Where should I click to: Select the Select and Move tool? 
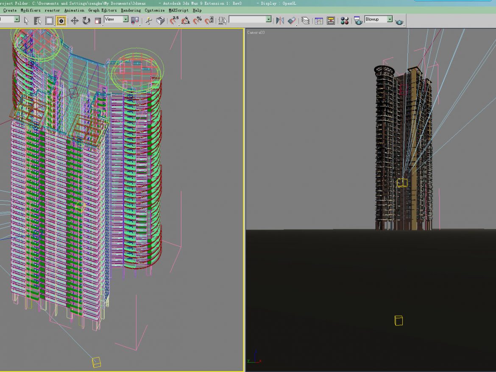point(74,20)
